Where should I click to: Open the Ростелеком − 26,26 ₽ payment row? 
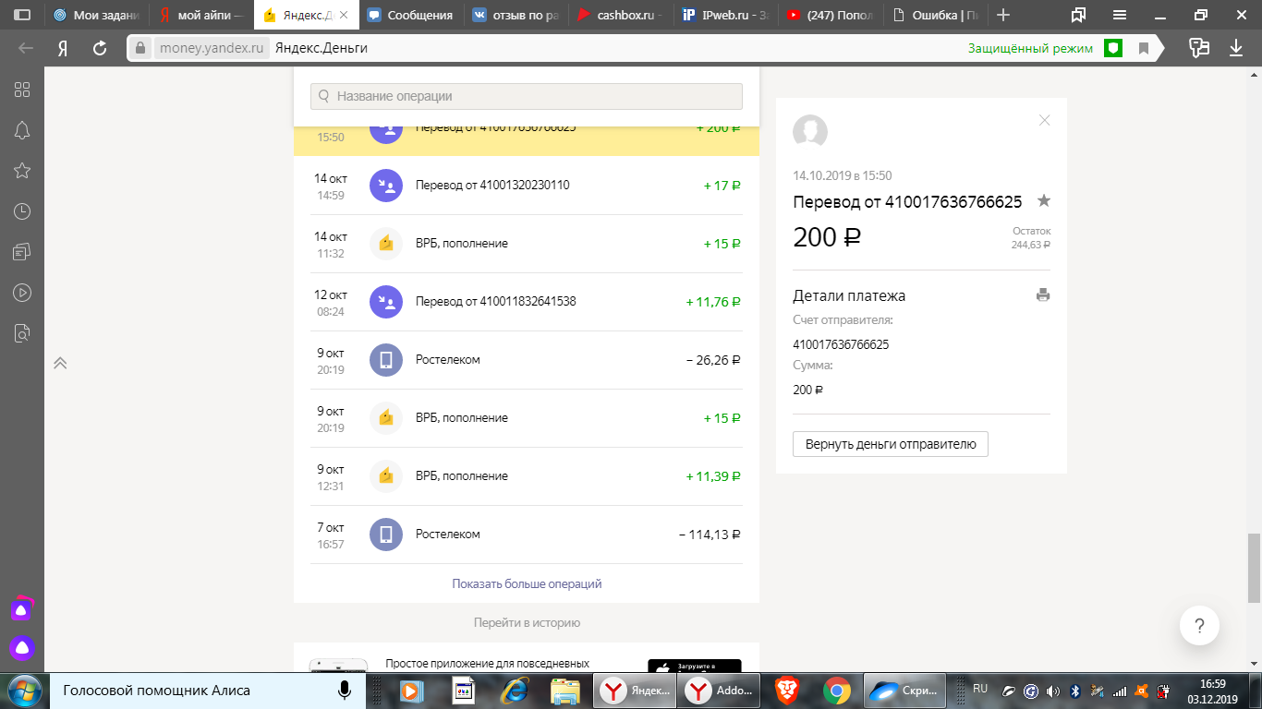[x=527, y=360]
